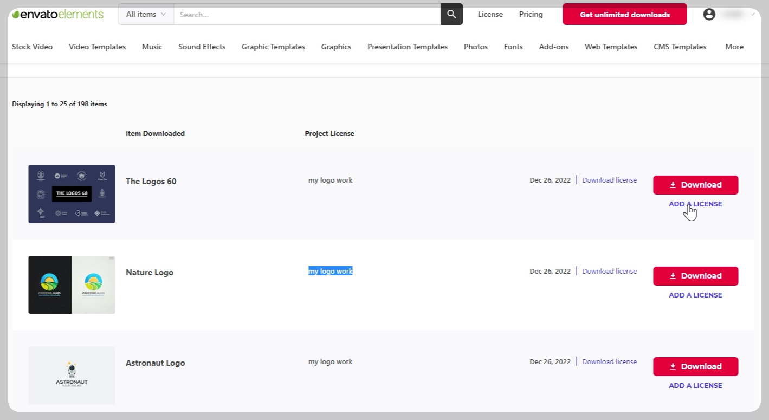Viewport: 769px width, 420px height.
Task: Click the Project License column header
Action: coord(329,133)
